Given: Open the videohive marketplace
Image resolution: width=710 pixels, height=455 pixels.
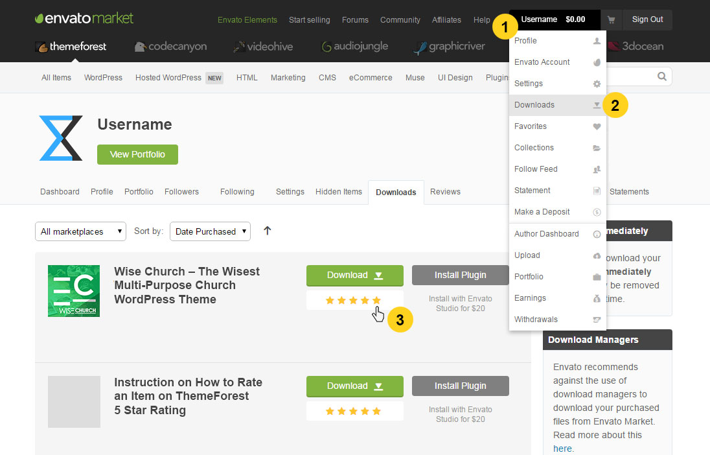Looking at the screenshot, I should coord(263,46).
